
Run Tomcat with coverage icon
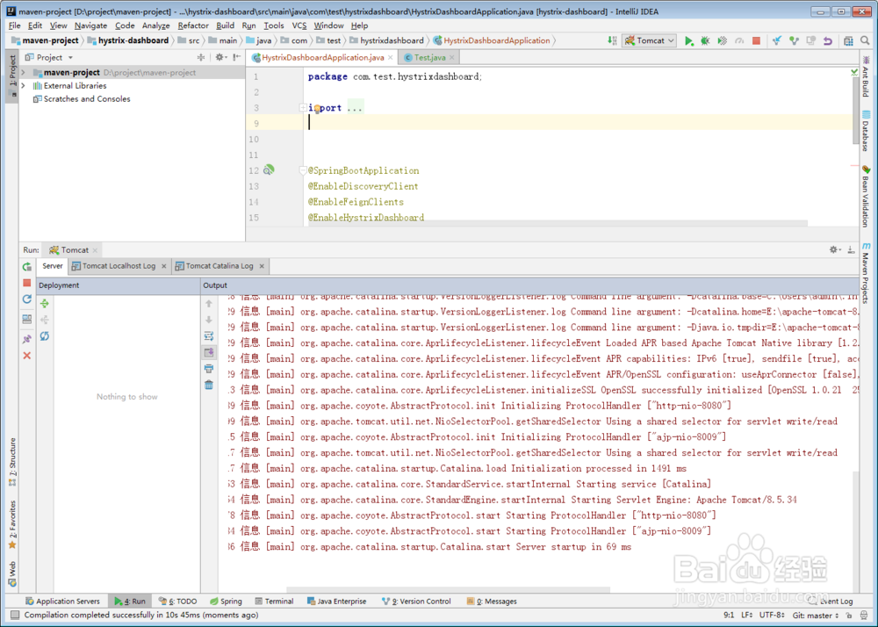tap(723, 41)
